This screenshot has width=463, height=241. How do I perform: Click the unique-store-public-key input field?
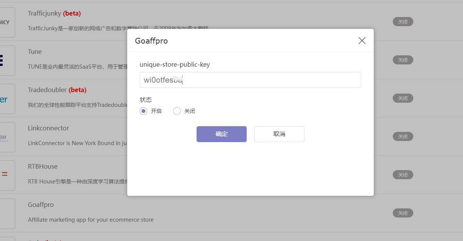(x=250, y=80)
